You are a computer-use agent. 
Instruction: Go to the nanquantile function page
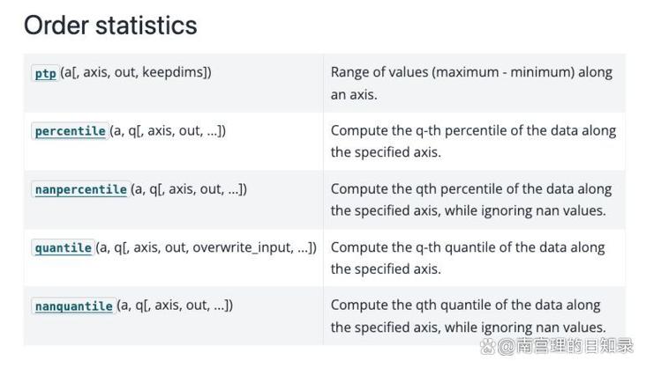click(73, 306)
